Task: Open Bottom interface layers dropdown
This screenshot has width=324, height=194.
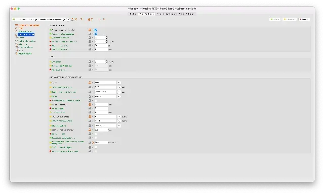Action: point(119,121)
